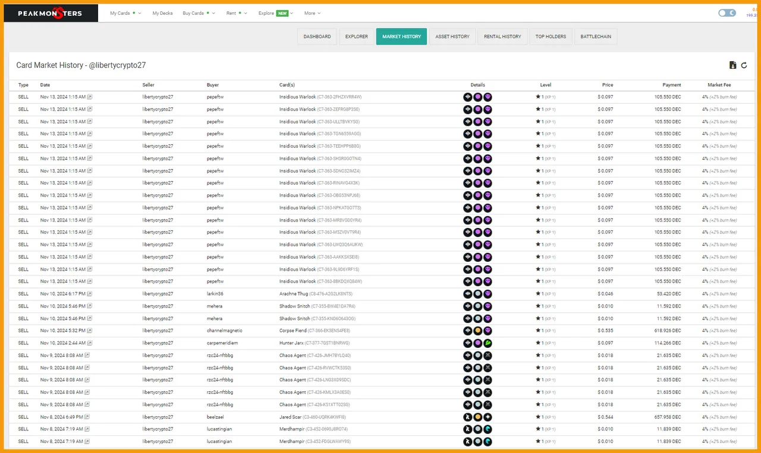761x453 pixels.
Task: Open buyer carpemeridiem profile
Action: [222, 343]
